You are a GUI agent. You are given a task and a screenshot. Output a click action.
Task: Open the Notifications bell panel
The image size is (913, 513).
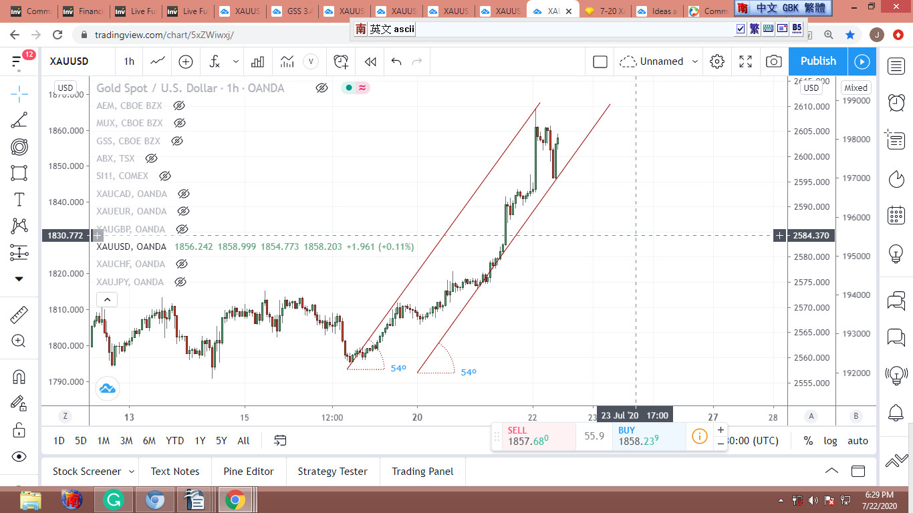click(896, 412)
